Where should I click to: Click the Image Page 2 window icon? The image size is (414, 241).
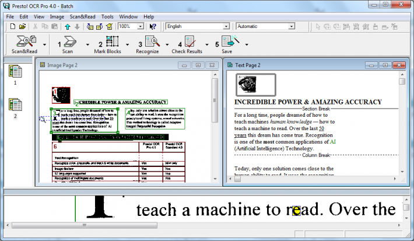pos(42,65)
